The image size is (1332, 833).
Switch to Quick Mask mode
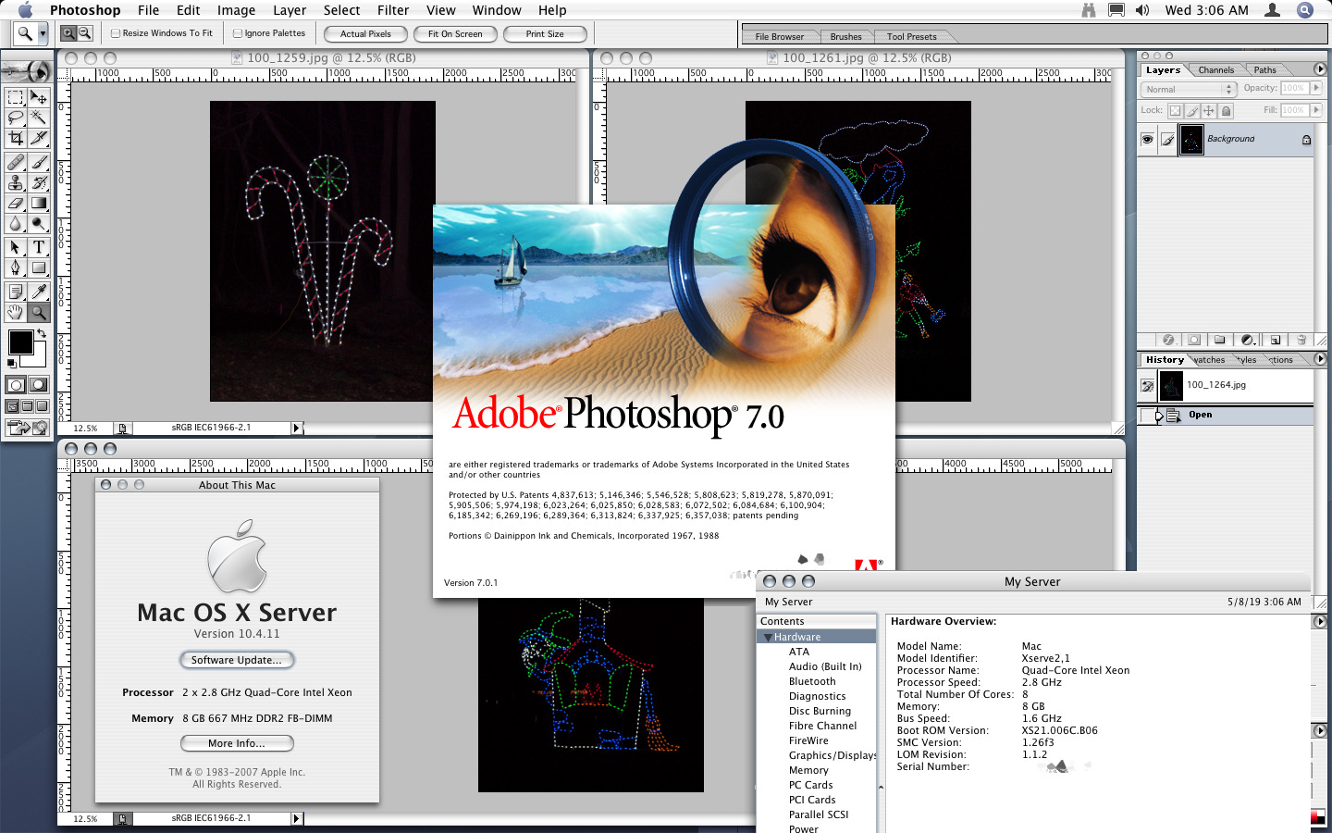[x=38, y=385]
